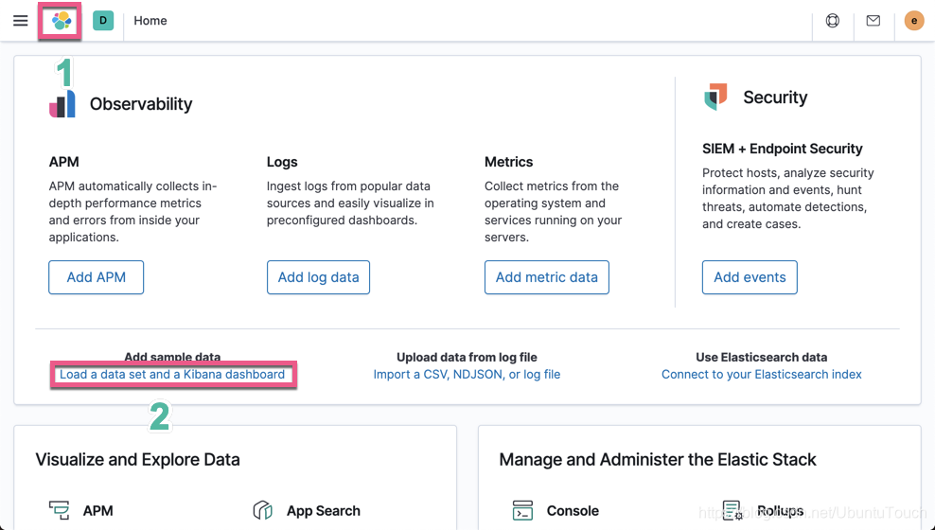Click the Add log data button

pyautogui.click(x=318, y=277)
